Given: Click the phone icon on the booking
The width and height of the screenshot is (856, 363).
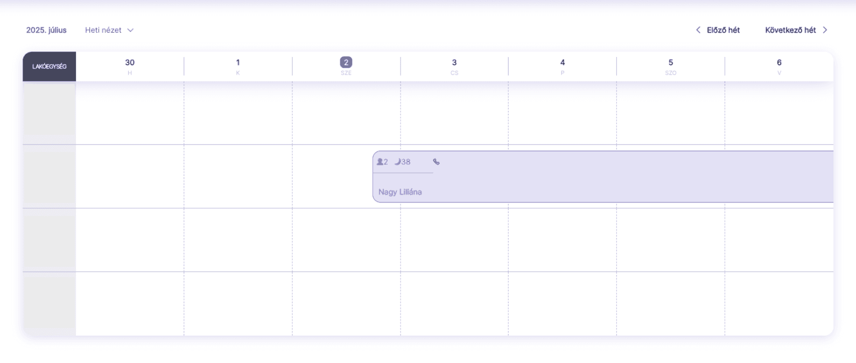Looking at the screenshot, I should tap(436, 162).
